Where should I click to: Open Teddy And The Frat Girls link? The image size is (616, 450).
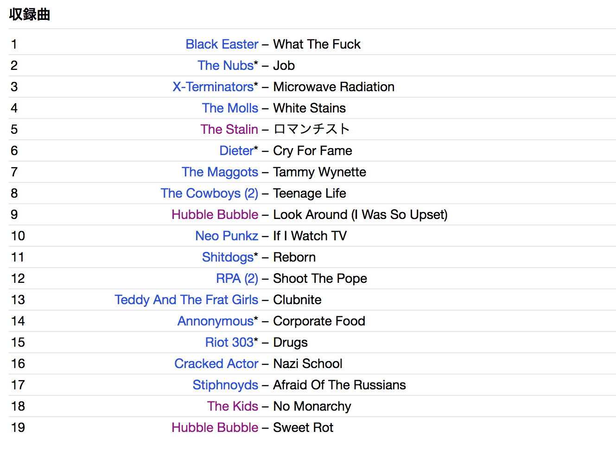(186, 300)
